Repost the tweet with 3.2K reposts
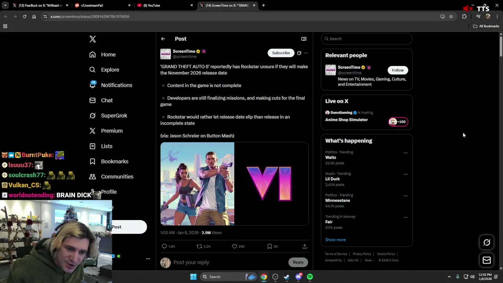Screen dimensions: 503x283 coord(204,246)
